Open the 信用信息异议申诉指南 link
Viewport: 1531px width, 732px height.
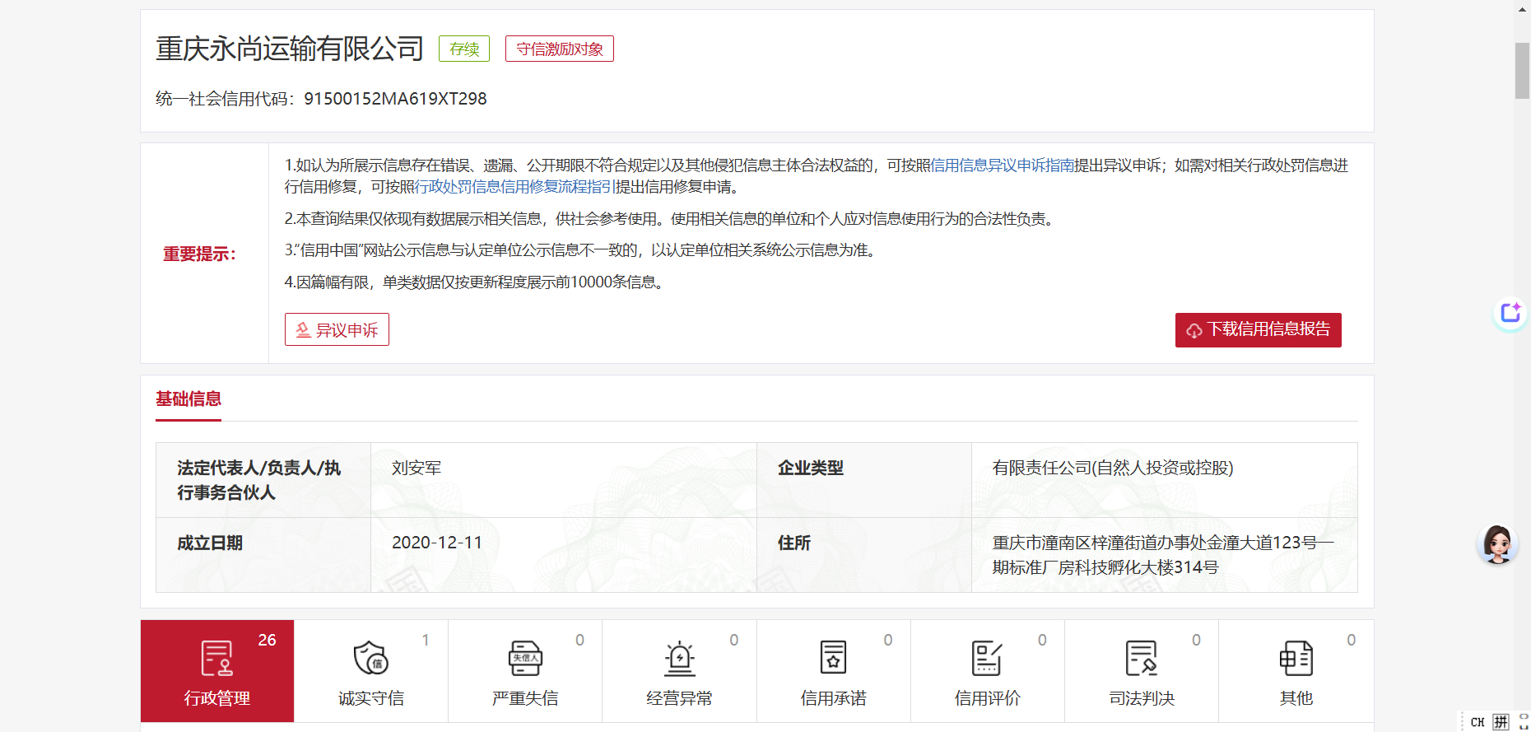tap(1002, 166)
